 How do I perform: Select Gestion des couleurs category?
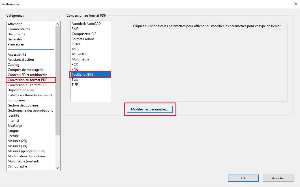(x=23, y=105)
